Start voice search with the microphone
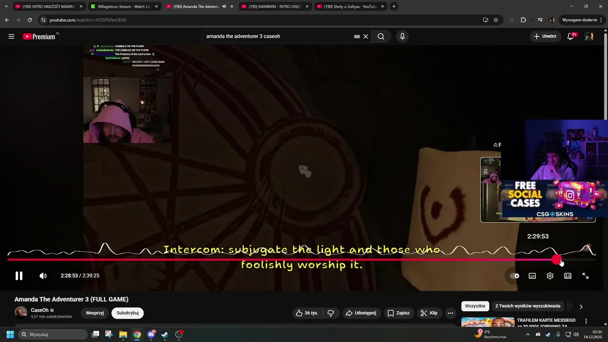Image resolution: width=608 pixels, height=342 pixels. click(x=402, y=37)
